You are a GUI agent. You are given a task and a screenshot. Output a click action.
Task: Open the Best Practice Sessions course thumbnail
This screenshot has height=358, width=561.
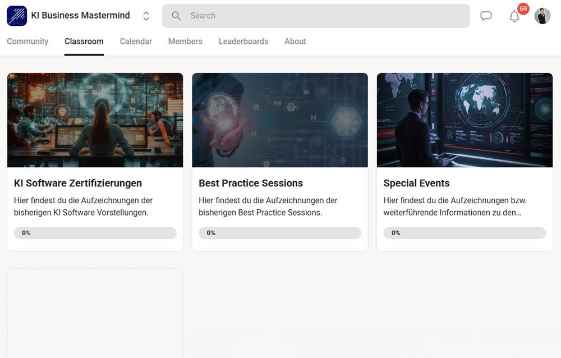280,120
